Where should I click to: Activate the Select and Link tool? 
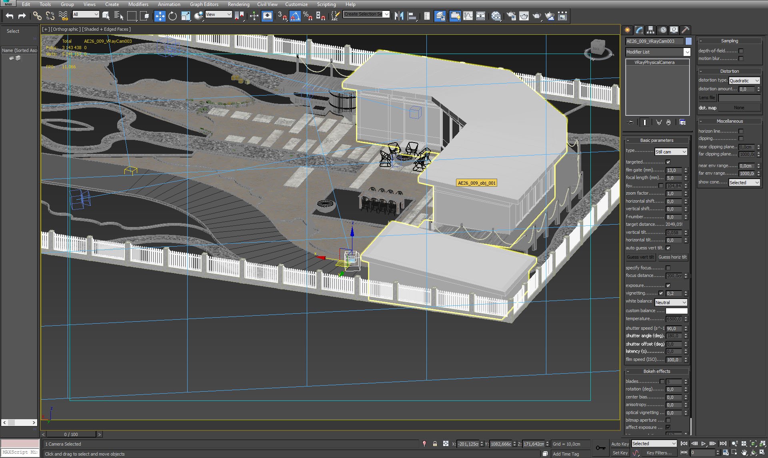point(37,16)
